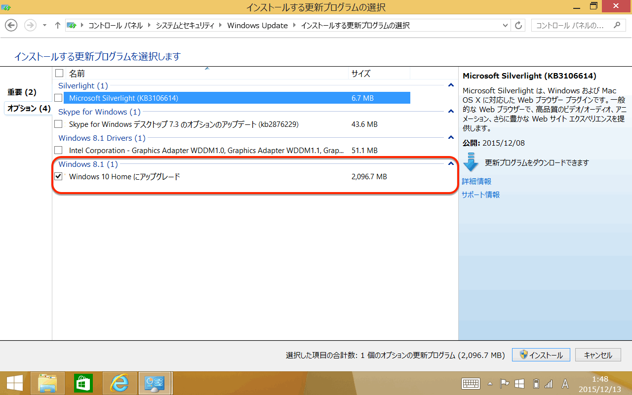The width and height of the screenshot is (632, 395).
Task: Open the touch keyboard tray icon
Action: point(471,384)
